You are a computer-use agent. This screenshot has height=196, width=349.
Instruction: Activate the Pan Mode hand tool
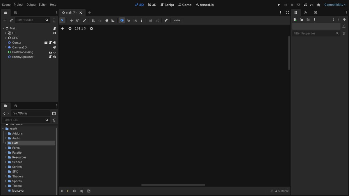106,20
